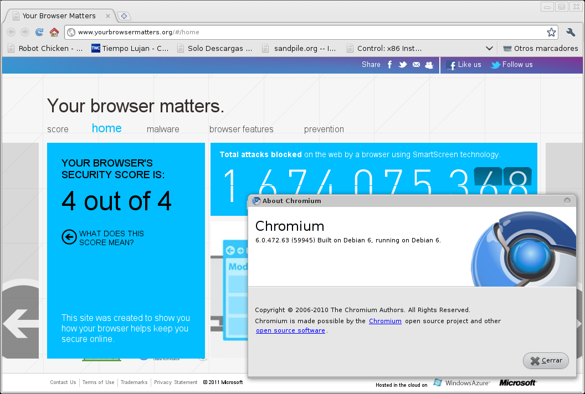Click the Windows Azure logo in footer
This screenshot has width=585, height=394.
pos(461,383)
